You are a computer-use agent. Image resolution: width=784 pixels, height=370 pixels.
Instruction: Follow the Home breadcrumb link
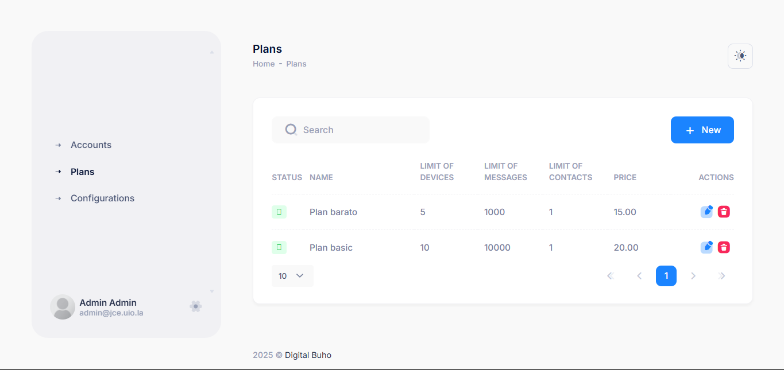pos(264,64)
